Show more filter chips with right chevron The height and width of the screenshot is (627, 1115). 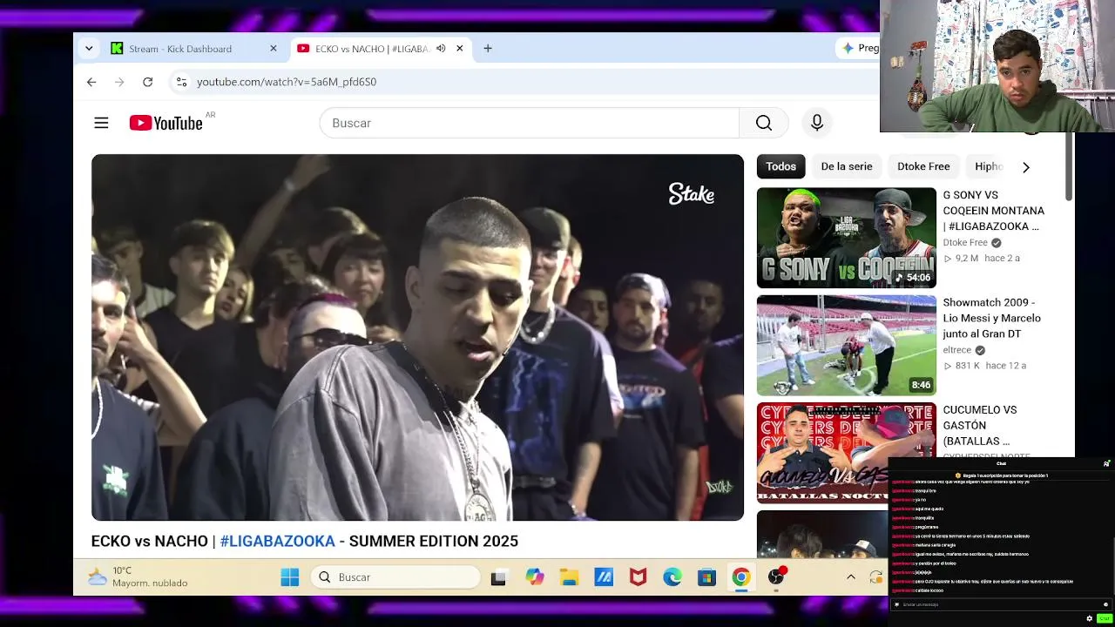click(1025, 167)
